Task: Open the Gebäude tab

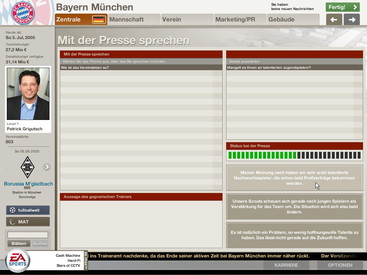Action: (x=293, y=19)
